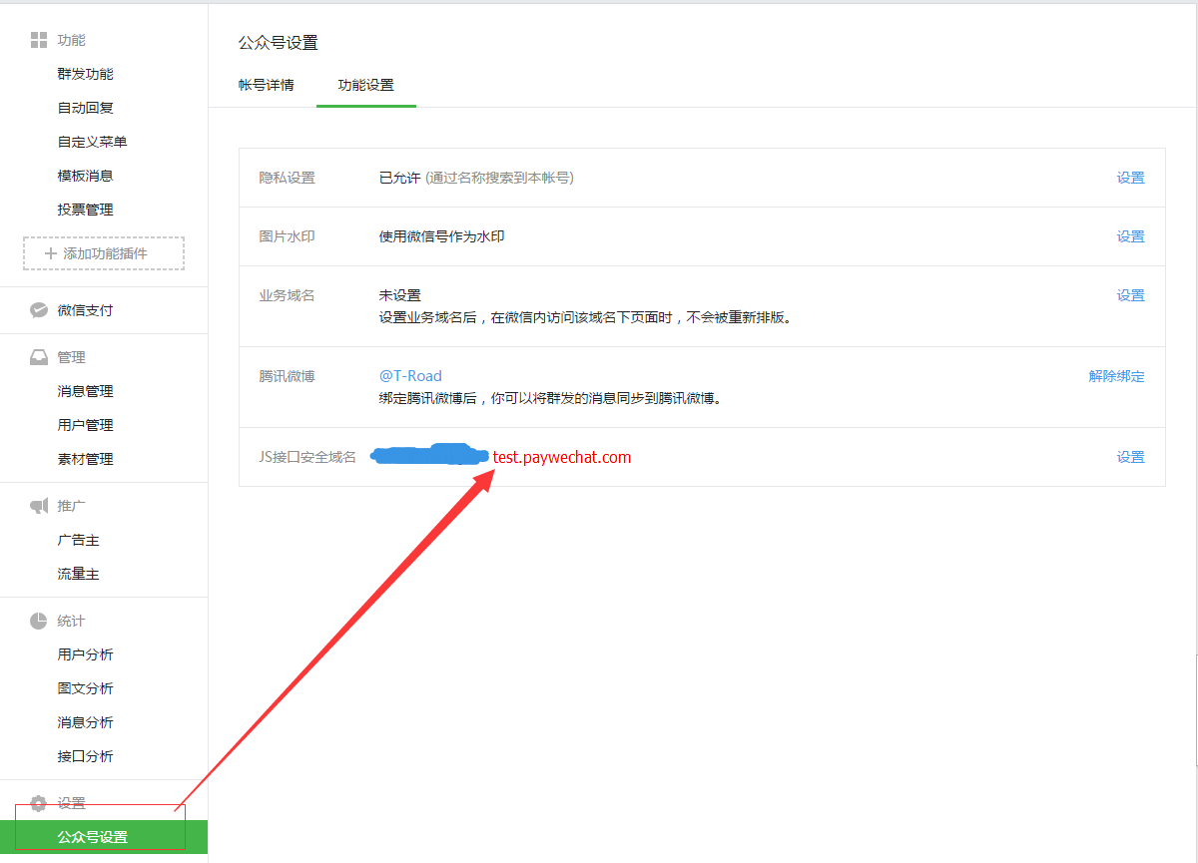Screen dimensions: 1198x863
Task: Click 设置 next to 业务域名
Action: click(1130, 294)
